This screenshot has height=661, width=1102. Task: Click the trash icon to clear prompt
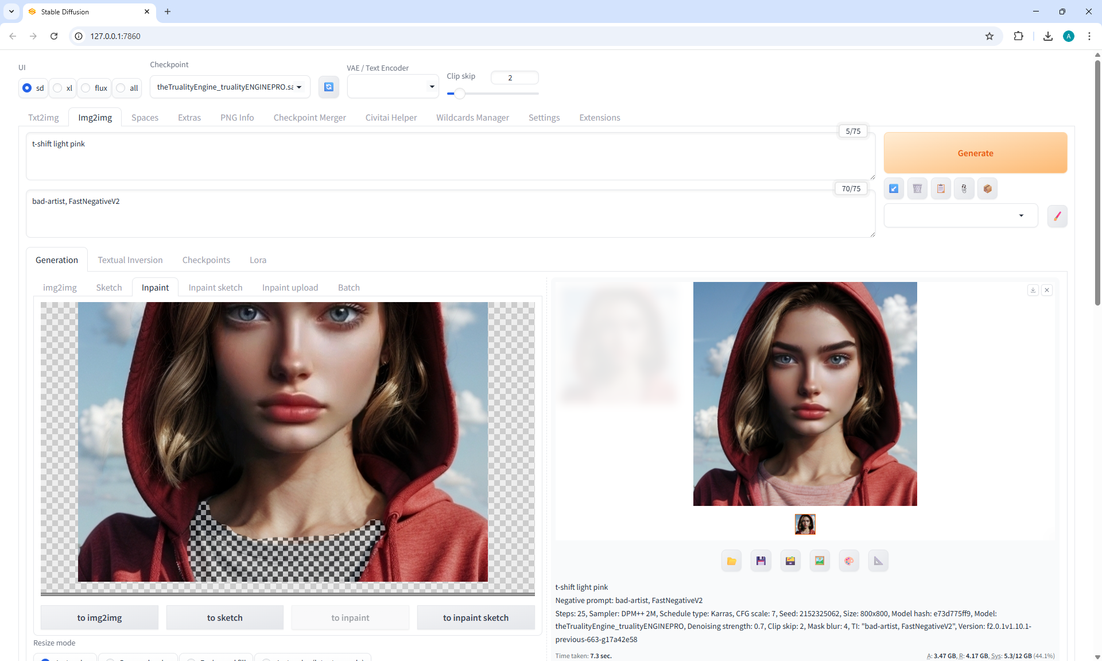click(917, 188)
